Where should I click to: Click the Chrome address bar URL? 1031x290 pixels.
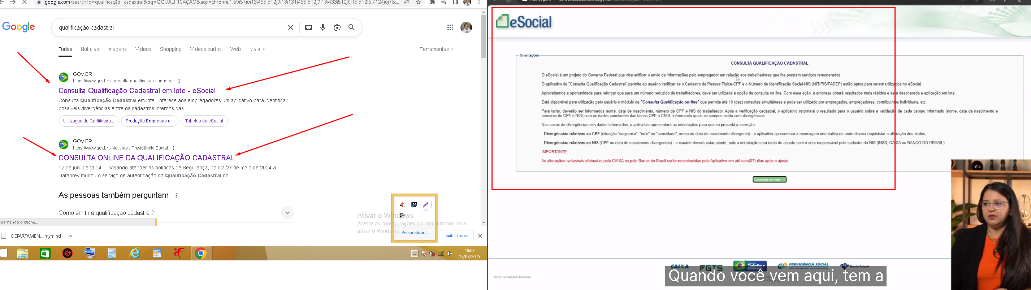click(x=221, y=3)
